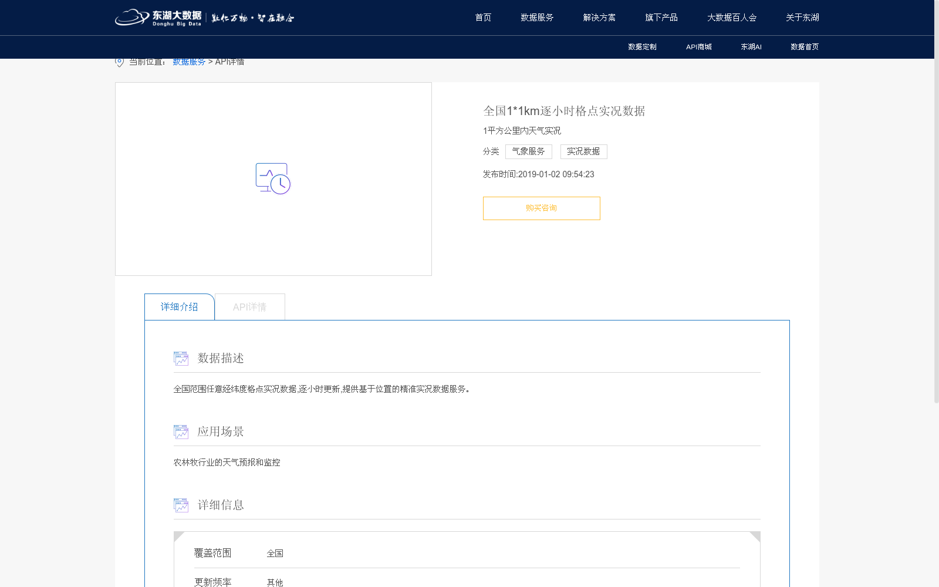
Task: Switch to the API详情 tab
Action: 250,307
